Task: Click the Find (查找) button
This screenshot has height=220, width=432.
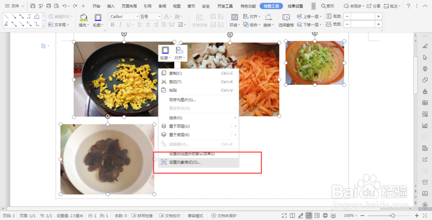Action: pyautogui.click(x=327, y=6)
